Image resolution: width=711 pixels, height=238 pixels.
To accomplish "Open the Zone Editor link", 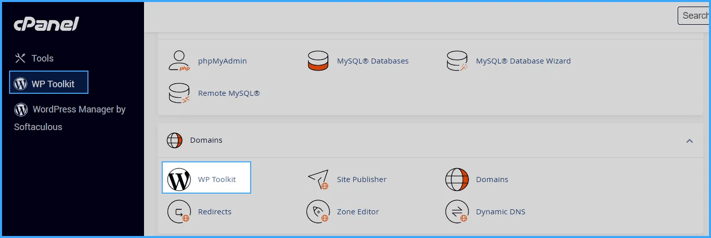I will click(x=358, y=212).
